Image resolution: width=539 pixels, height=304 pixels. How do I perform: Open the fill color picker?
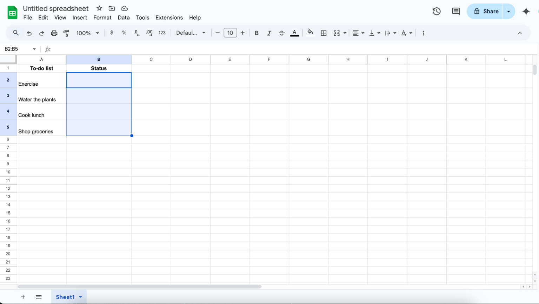pyautogui.click(x=310, y=33)
